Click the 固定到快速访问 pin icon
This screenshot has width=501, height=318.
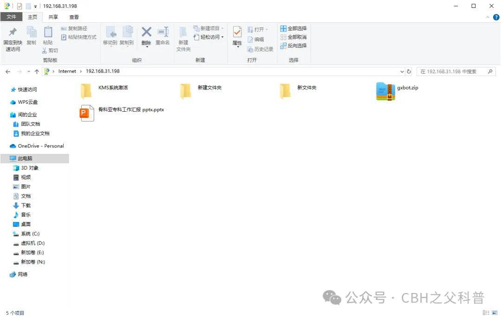13,32
